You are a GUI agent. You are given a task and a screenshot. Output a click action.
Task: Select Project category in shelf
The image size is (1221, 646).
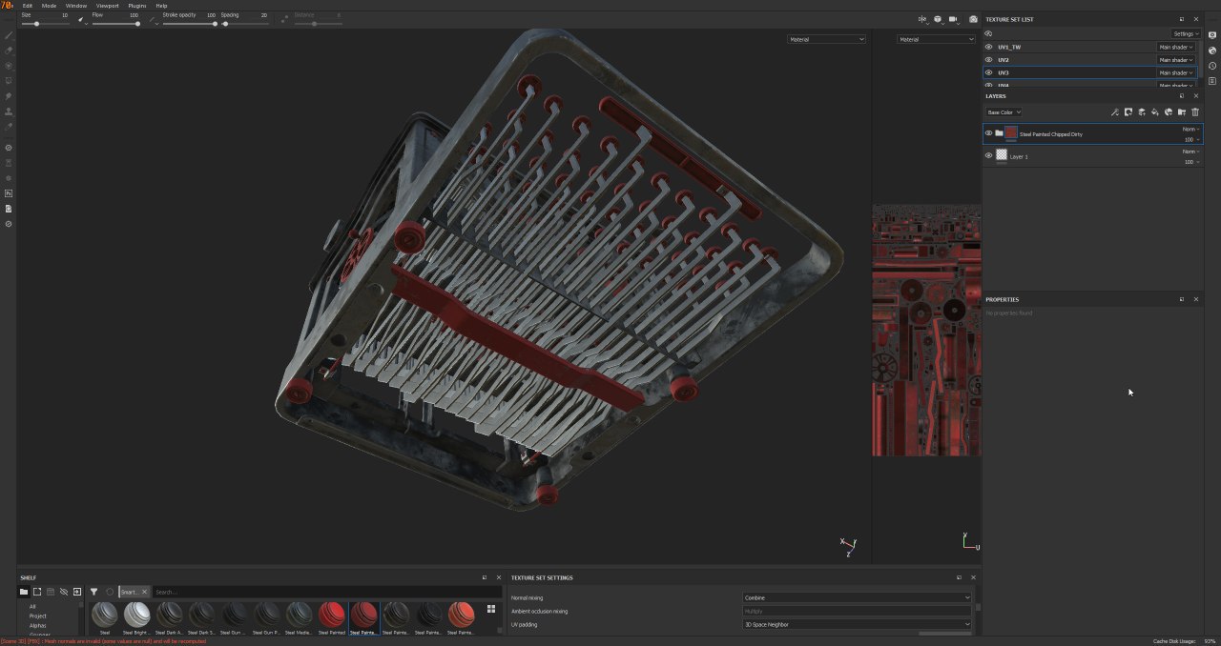[37, 616]
